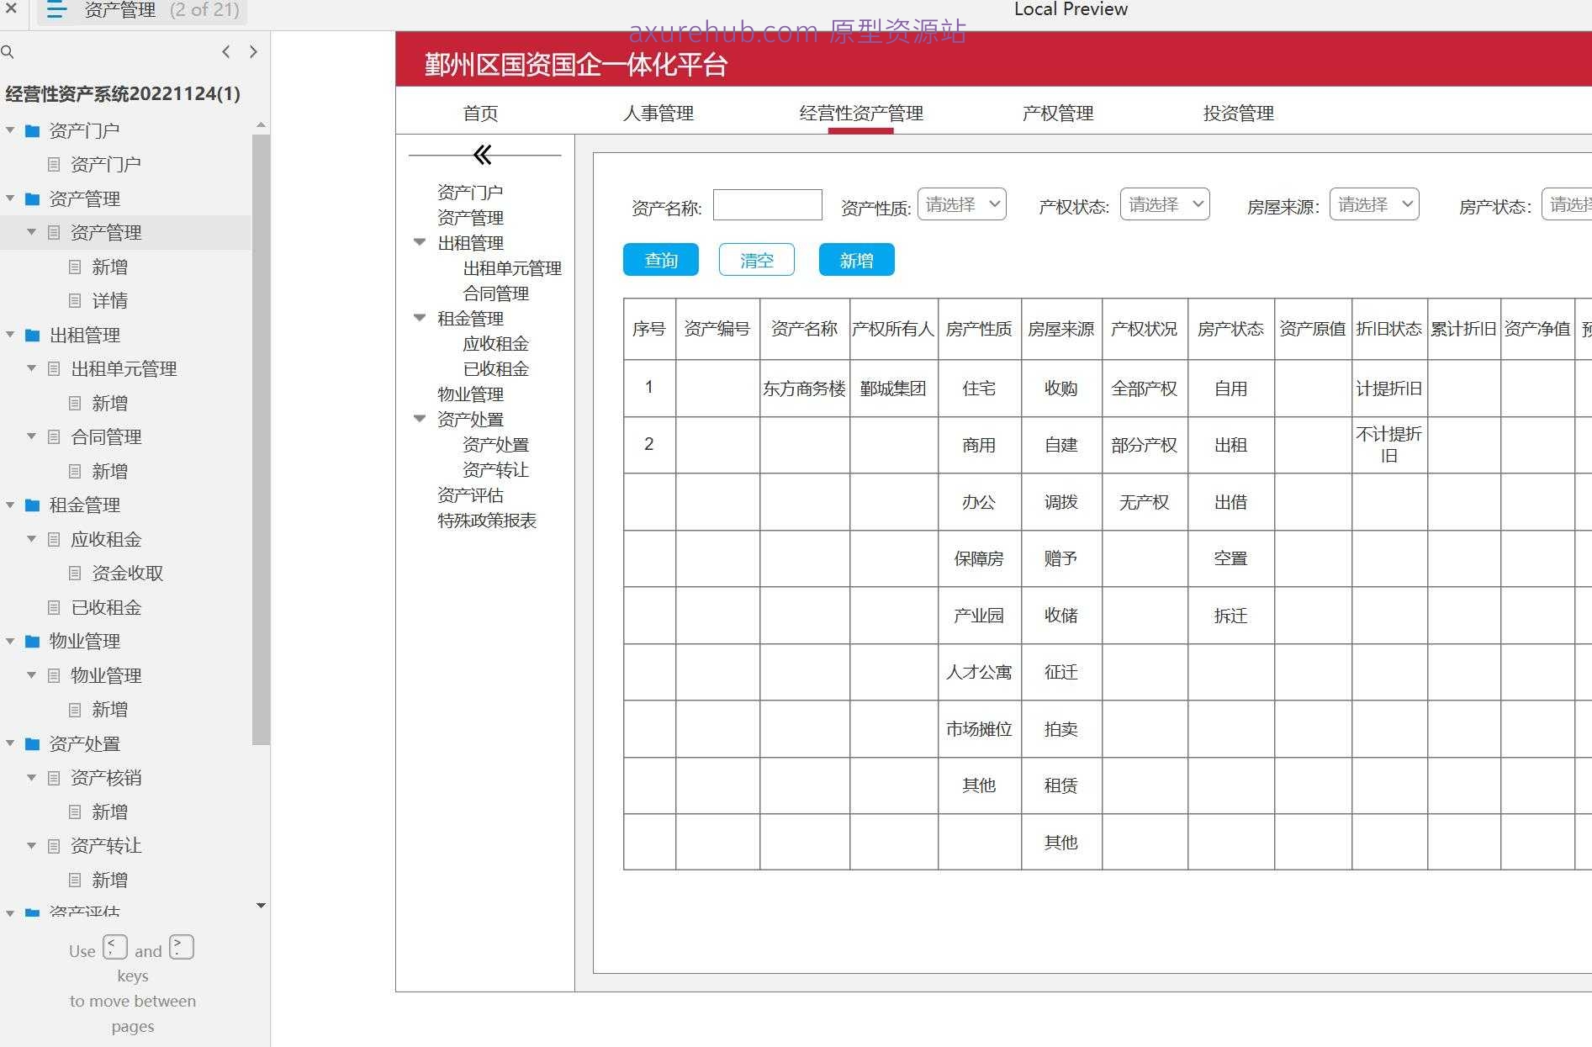
Task: Switch to the 投资管理 tab
Action: point(1239,113)
